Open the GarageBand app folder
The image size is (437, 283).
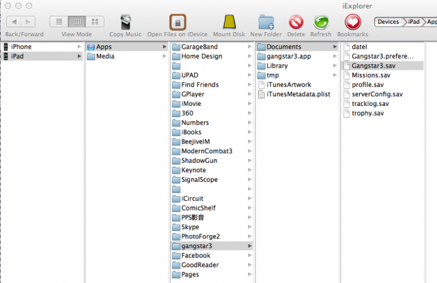(212, 46)
